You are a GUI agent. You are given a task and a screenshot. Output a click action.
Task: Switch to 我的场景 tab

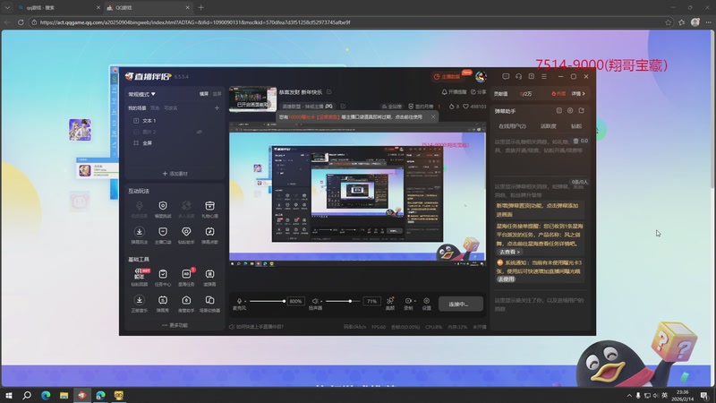pos(137,108)
